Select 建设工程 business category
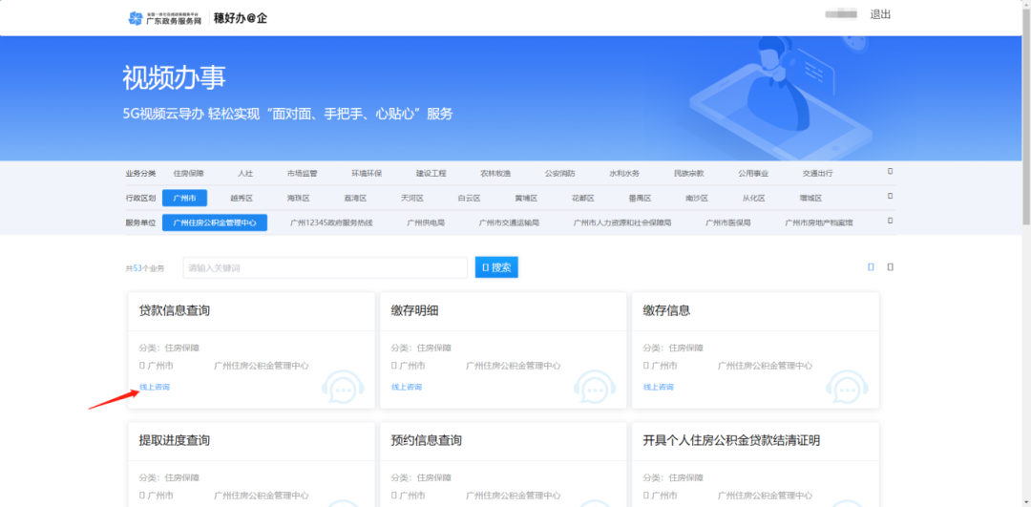The width and height of the screenshot is (1031, 507). (x=431, y=174)
